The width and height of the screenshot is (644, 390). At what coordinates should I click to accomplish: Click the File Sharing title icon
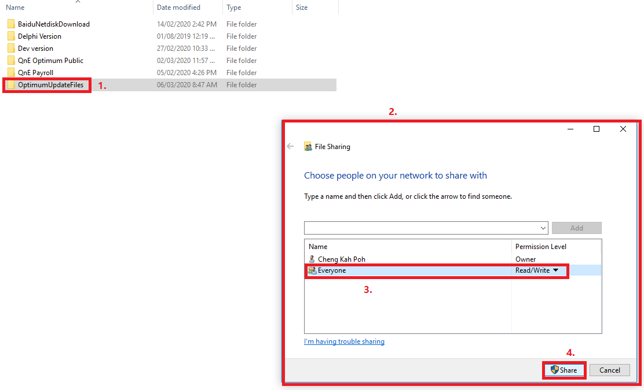click(308, 146)
